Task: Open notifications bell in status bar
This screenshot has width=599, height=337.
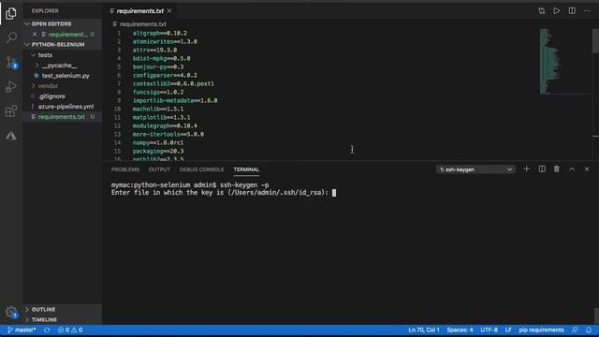Action: [x=589, y=330]
